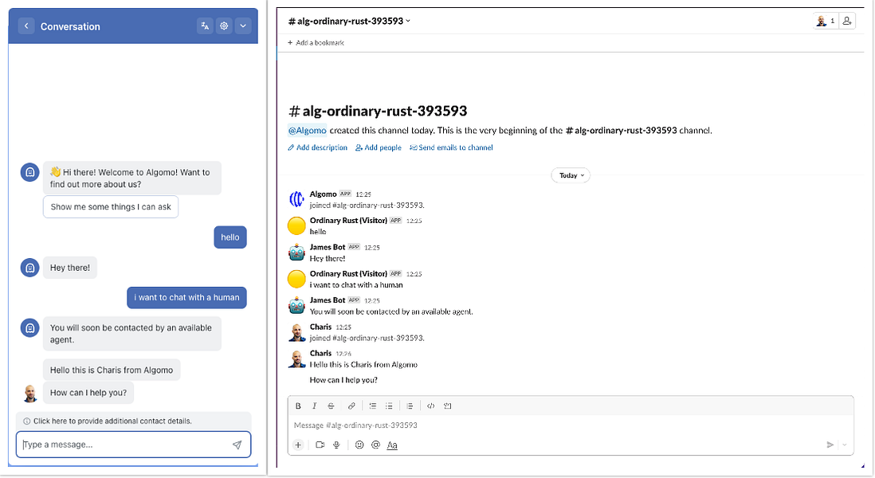Click the 'Hello this is Charis from Algomo' widget message
This screenshot has width=875, height=478.
pos(112,370)
